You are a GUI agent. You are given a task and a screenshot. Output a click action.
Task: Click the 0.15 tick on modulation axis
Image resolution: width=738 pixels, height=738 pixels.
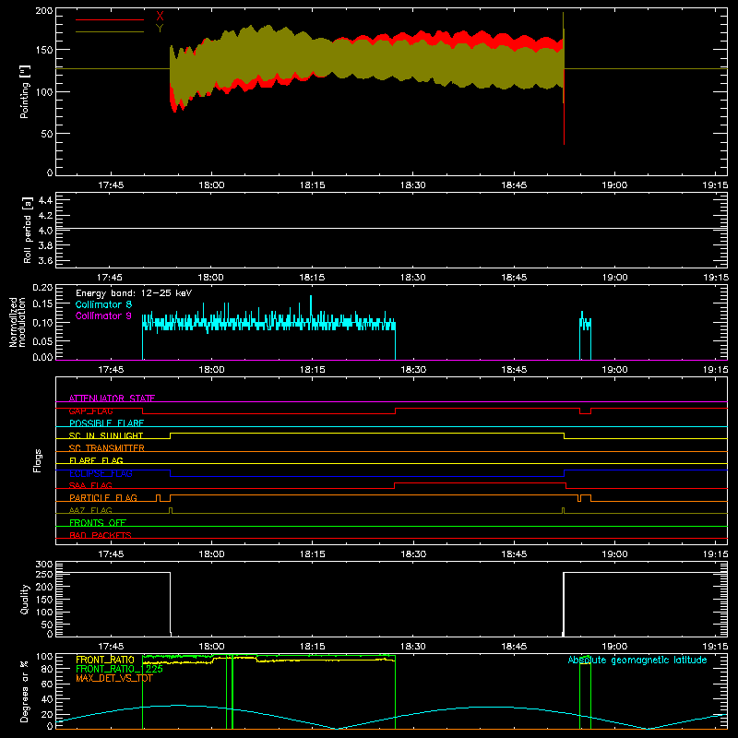point(42,304)
